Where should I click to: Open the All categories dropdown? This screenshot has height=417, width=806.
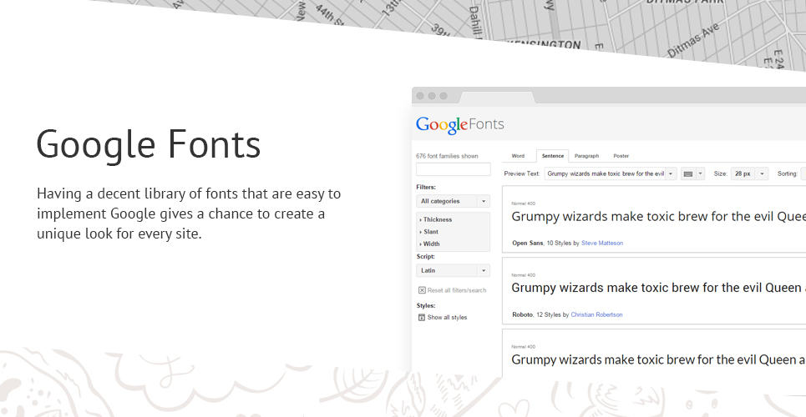pos(453,201)
